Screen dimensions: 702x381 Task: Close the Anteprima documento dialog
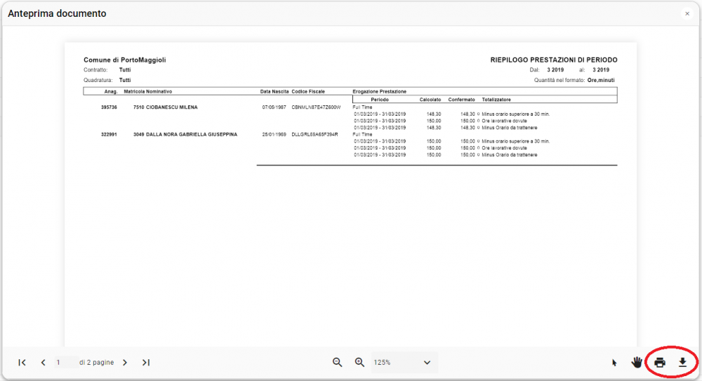click(x=687, y=14)
